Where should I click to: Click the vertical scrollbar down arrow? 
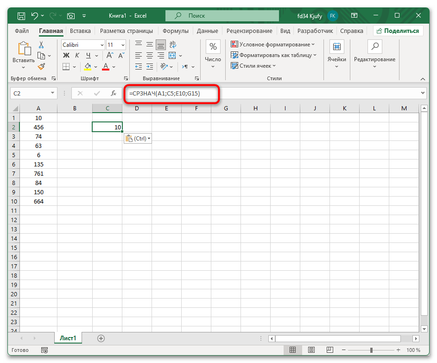pos(424,329)
